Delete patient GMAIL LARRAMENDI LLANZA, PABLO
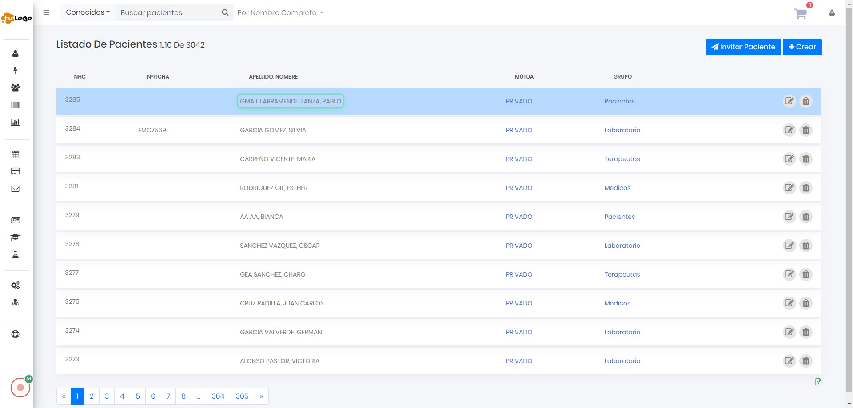 (x=806, y=101)
